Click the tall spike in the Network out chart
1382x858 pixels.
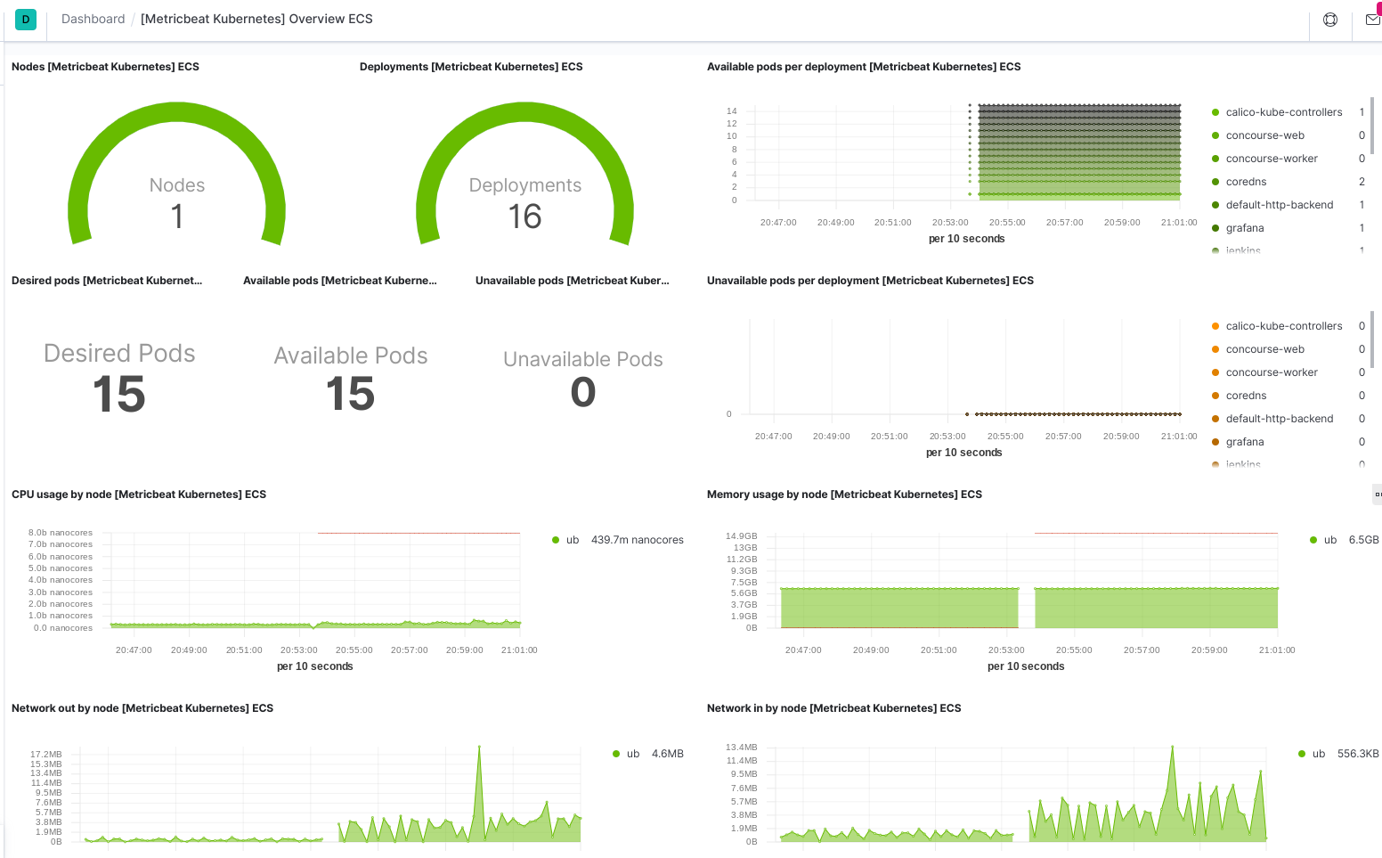[x=479, y=793]
